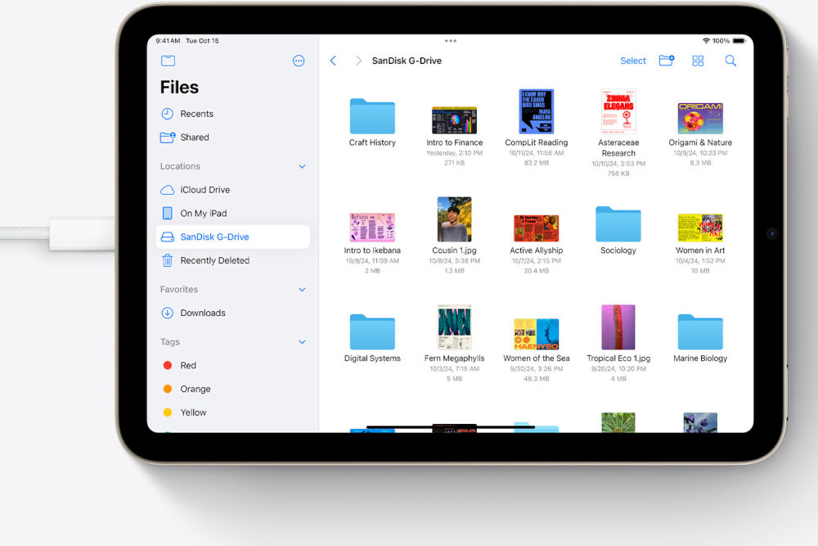
Task: Open the ellipsis more options menu
Action: (299, 61)
